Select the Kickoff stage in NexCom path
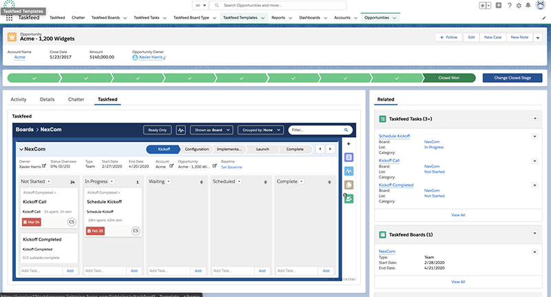Screen dimensions: 551x297 [164, 149]
